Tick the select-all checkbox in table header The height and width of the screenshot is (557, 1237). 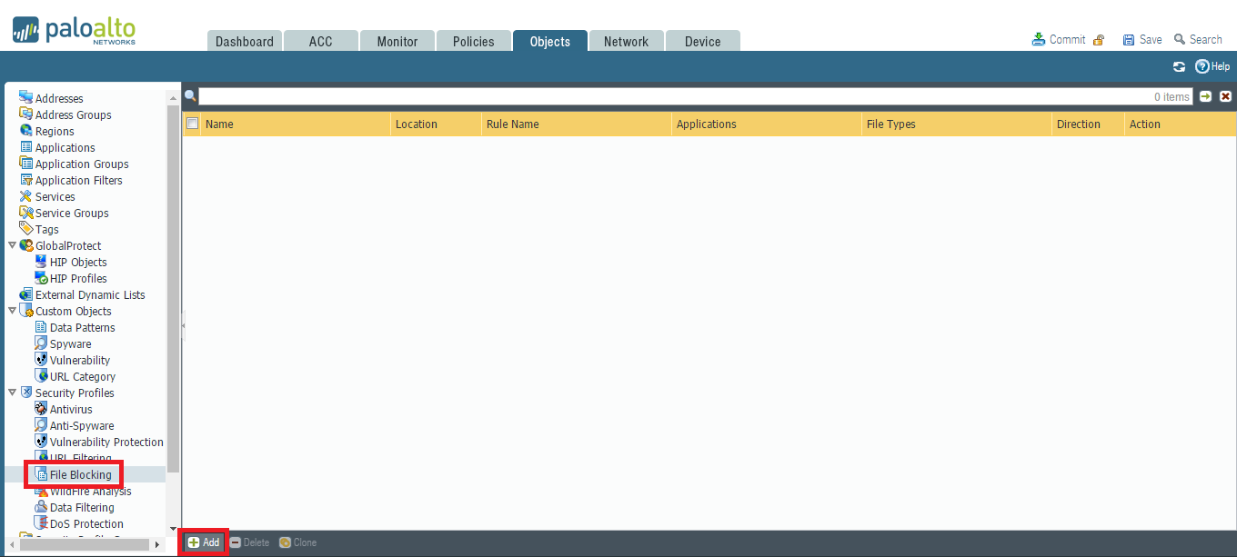click(x=192, y=124)
